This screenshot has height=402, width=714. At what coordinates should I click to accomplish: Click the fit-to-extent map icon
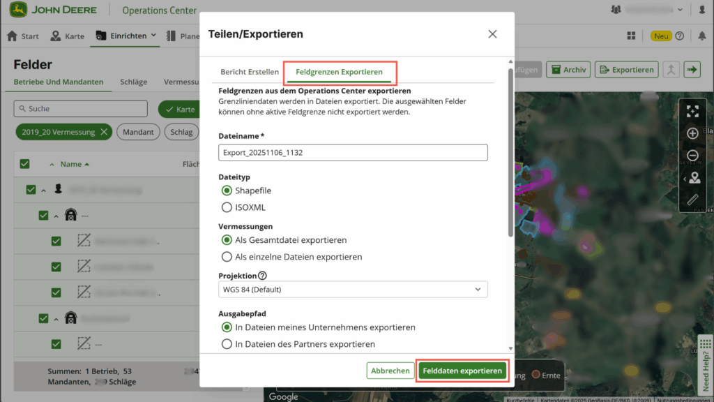coord(692,111)
